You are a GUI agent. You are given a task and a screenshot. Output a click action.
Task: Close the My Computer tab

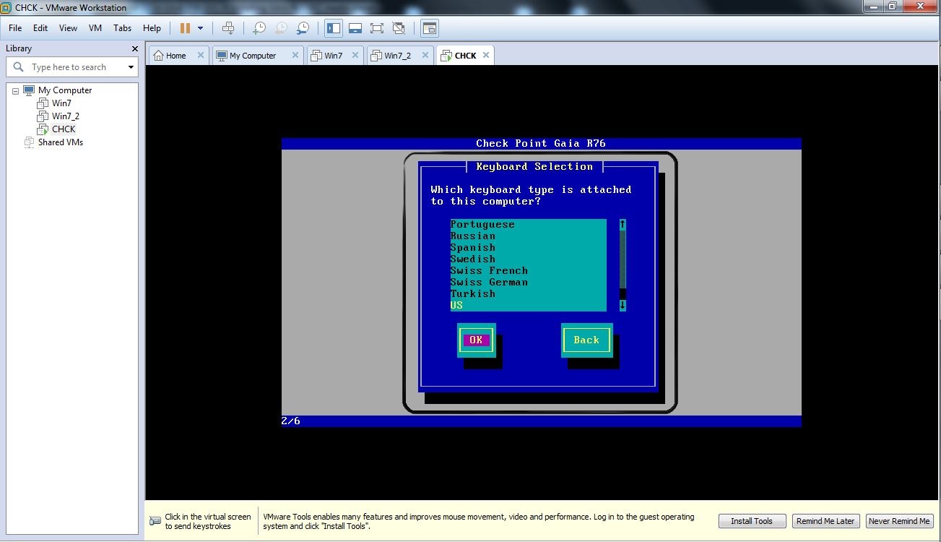coord(295,55)
